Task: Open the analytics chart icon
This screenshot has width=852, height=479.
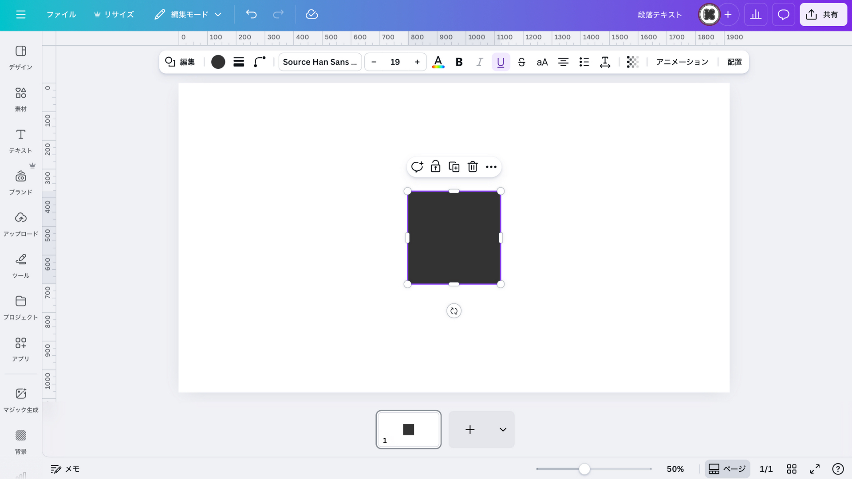Action: (756, 14)
